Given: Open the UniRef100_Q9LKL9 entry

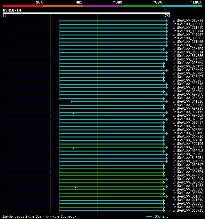Looking at the screenshot, I should 188,183.
